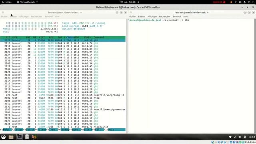This screenshot has height=144, width=256.
Task: Click the orange notification dot in top bar
Action: [231, 2]
